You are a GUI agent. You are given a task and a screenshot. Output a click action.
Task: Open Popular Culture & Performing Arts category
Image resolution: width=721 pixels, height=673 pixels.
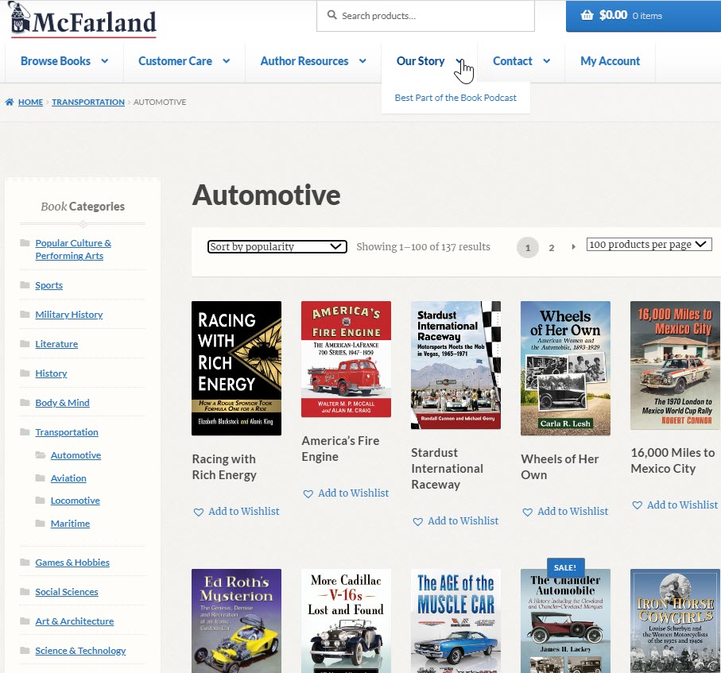coord(73,249)
